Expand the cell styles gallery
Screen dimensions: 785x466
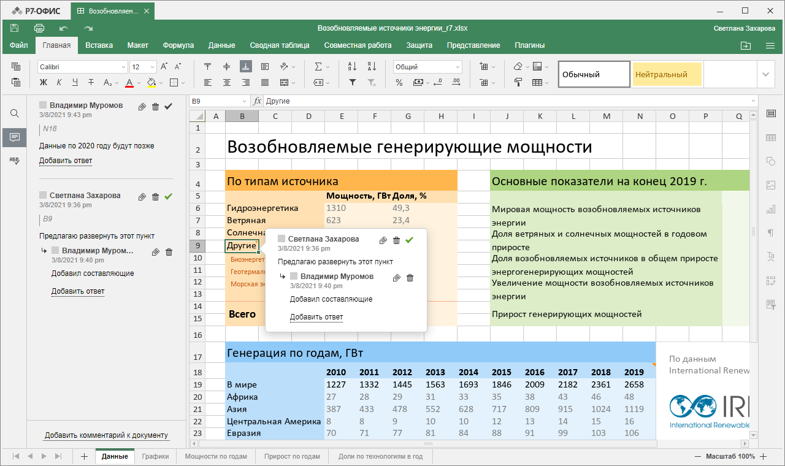pos(765,74)
